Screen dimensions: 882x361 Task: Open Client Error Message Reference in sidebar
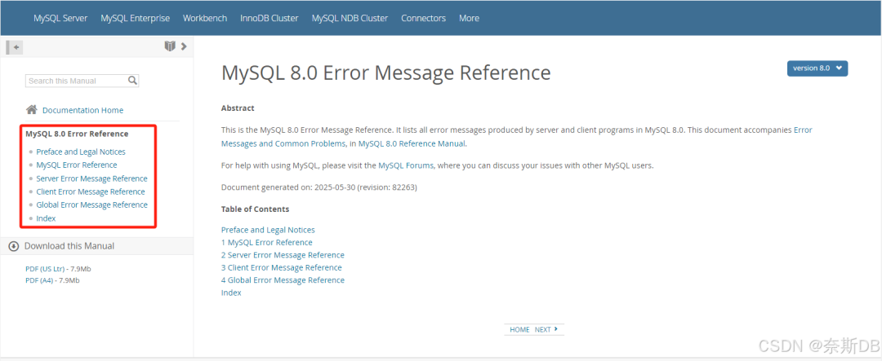point(91,192)
